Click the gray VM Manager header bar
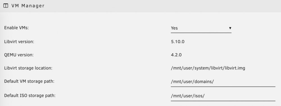 pos(140,6)
